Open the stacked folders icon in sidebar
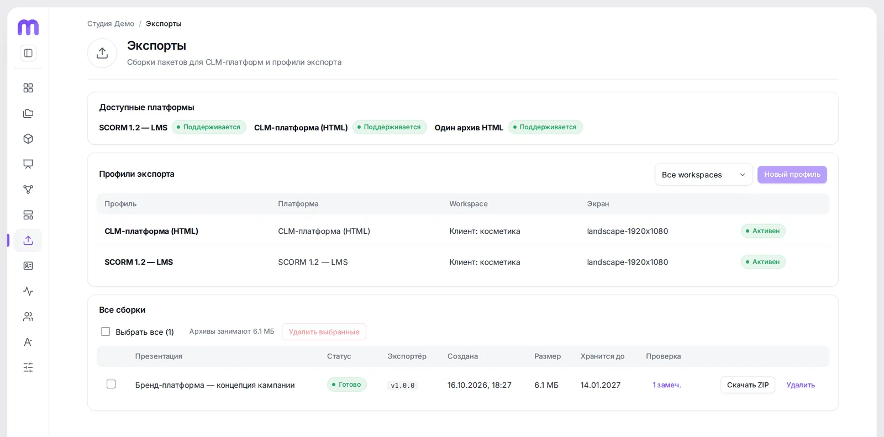This screenshot has width=884, height=437. tap(28, 113)
